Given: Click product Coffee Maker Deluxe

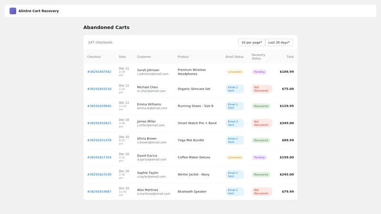Looking at the screenshot, I should (x=194, y=157).
